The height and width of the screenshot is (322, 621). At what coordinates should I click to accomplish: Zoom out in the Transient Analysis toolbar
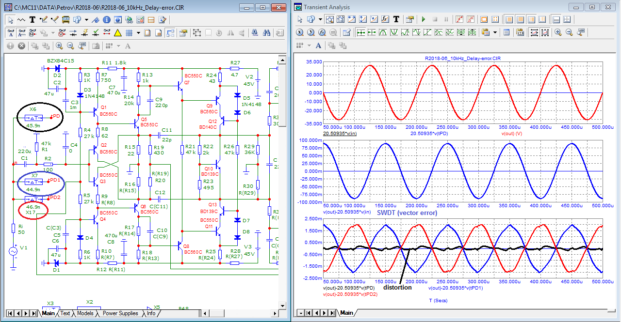pos(569,32)
